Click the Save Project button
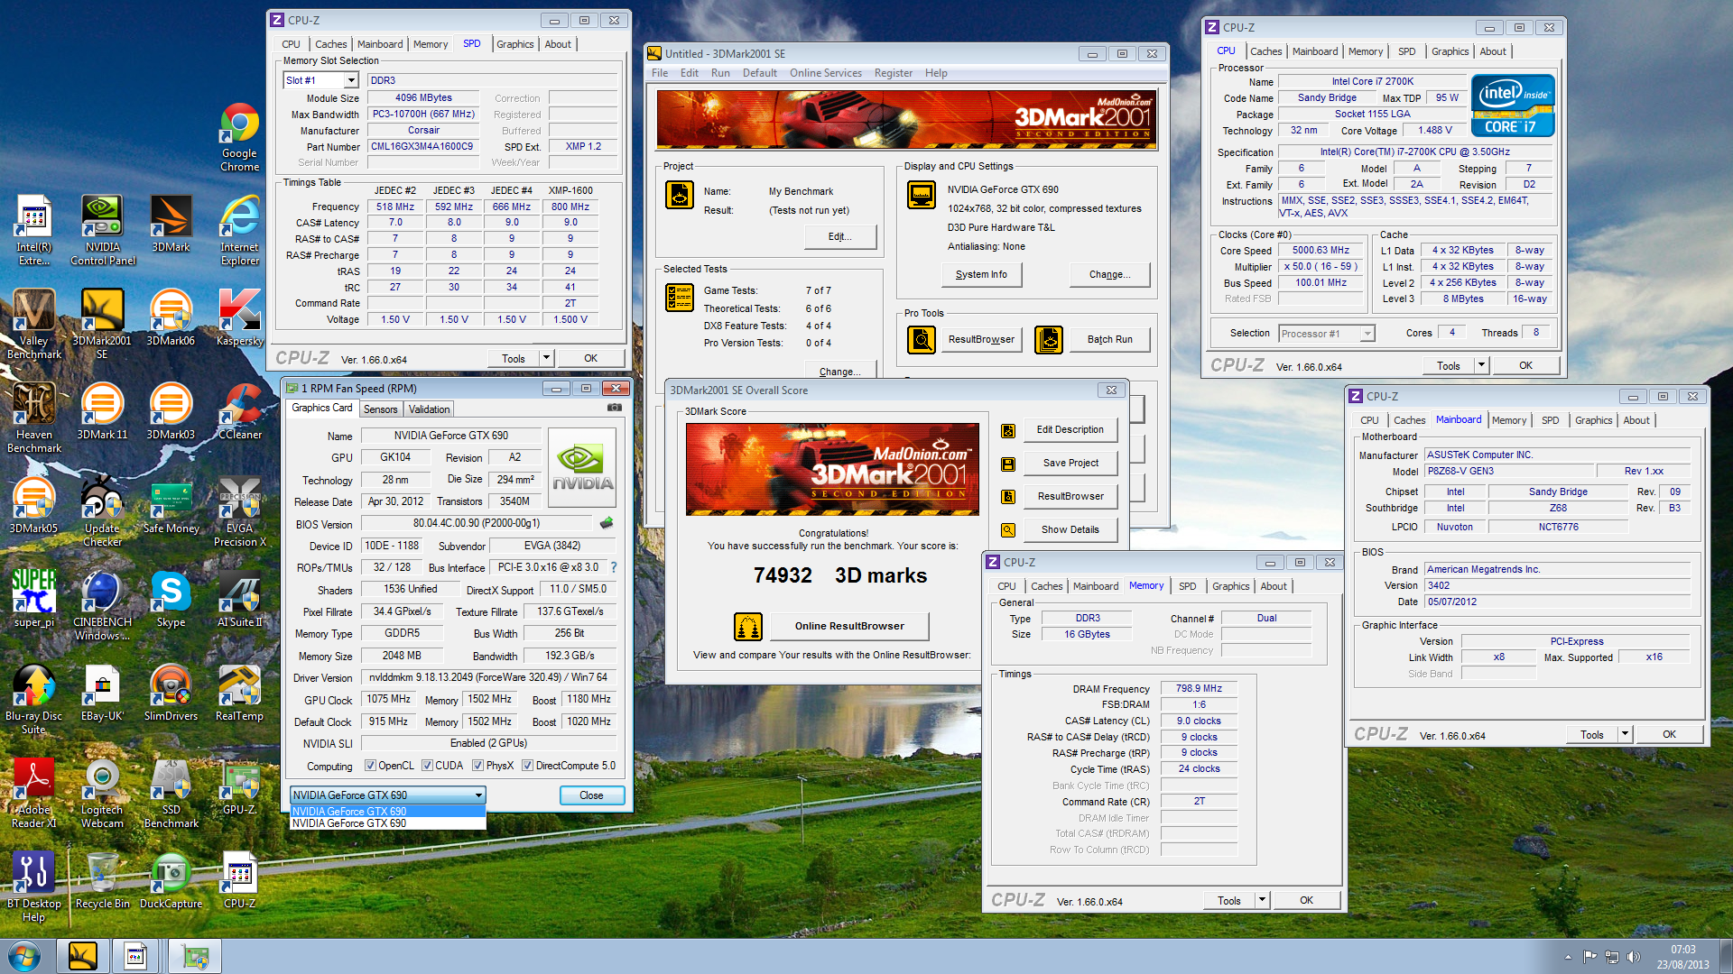This screenshot has height=974, width=1733. point(1070,464)
